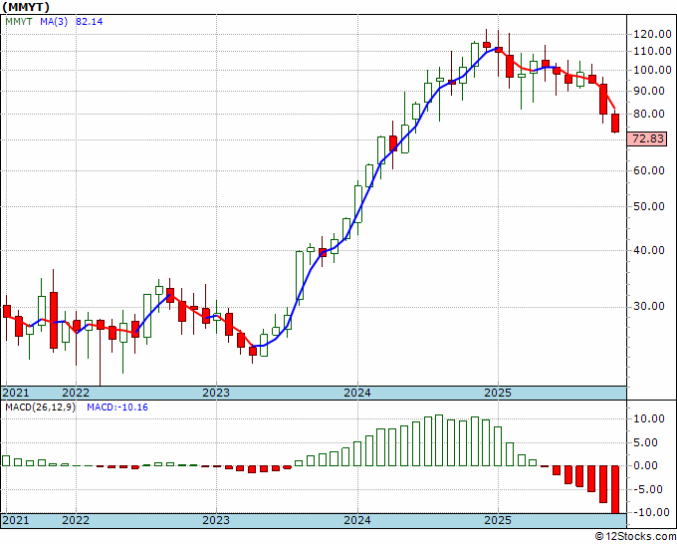Select the MA(3) indicator label
Image resolution: width=677 pixels, height=544 pixels.
(x=56, y=22)
